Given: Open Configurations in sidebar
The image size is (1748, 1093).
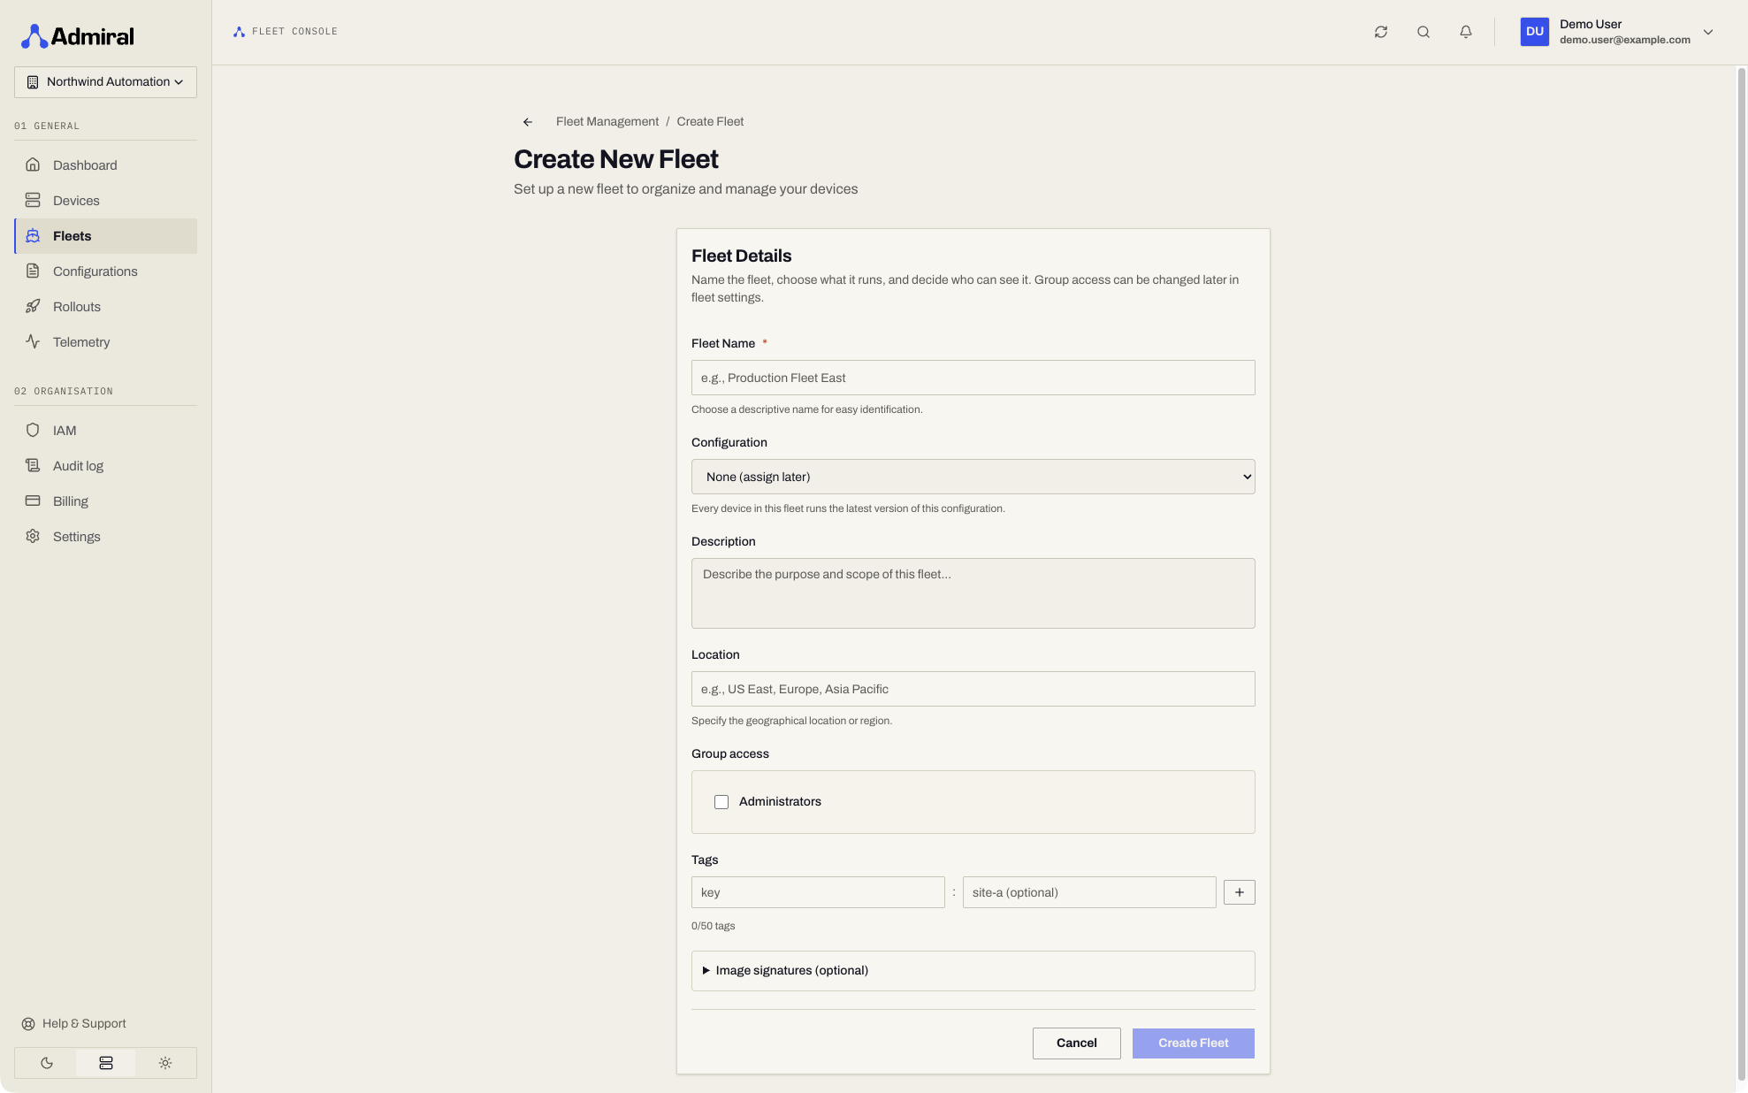Looking at the screenshot, I should tap(106, 271).
